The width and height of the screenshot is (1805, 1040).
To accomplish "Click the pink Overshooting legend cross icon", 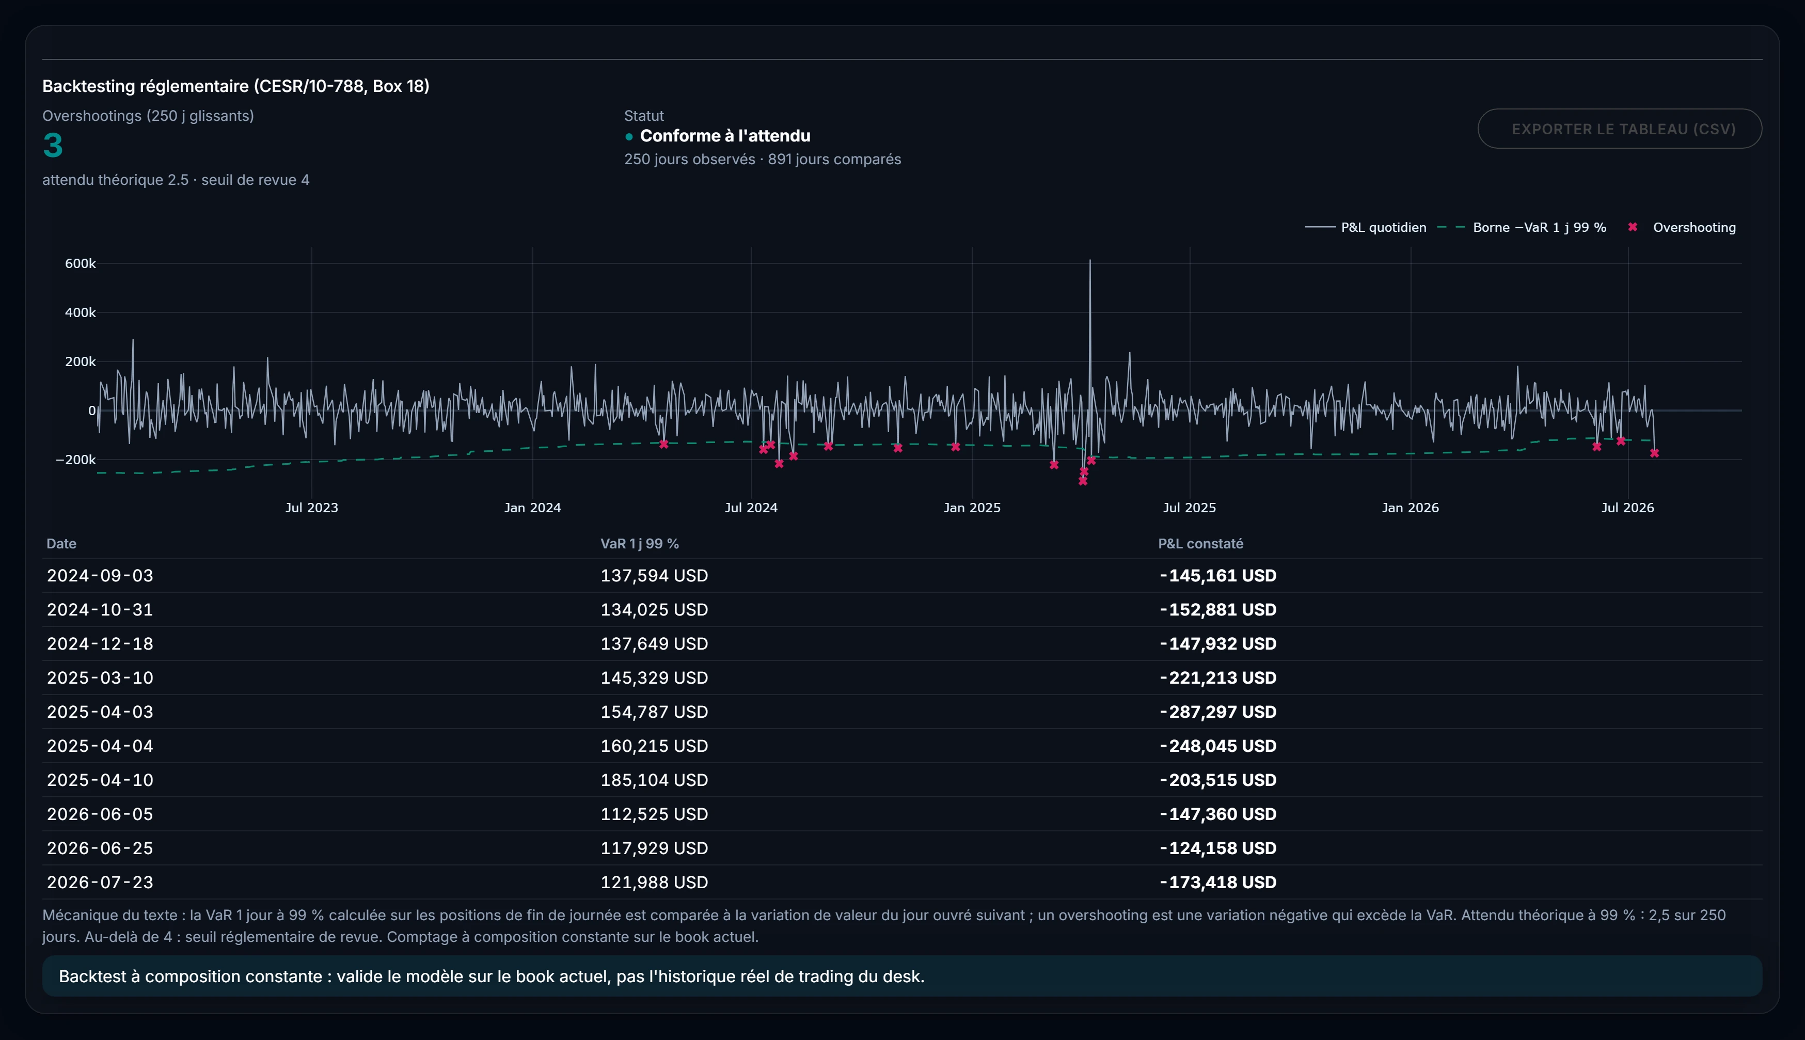I will (1632, 227).
